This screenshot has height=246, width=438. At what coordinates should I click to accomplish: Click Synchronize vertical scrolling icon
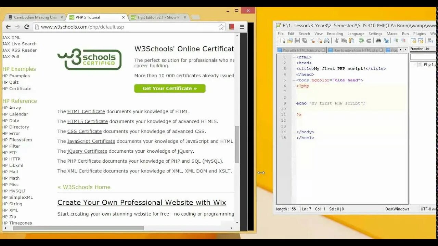click(x=413, y=41)
